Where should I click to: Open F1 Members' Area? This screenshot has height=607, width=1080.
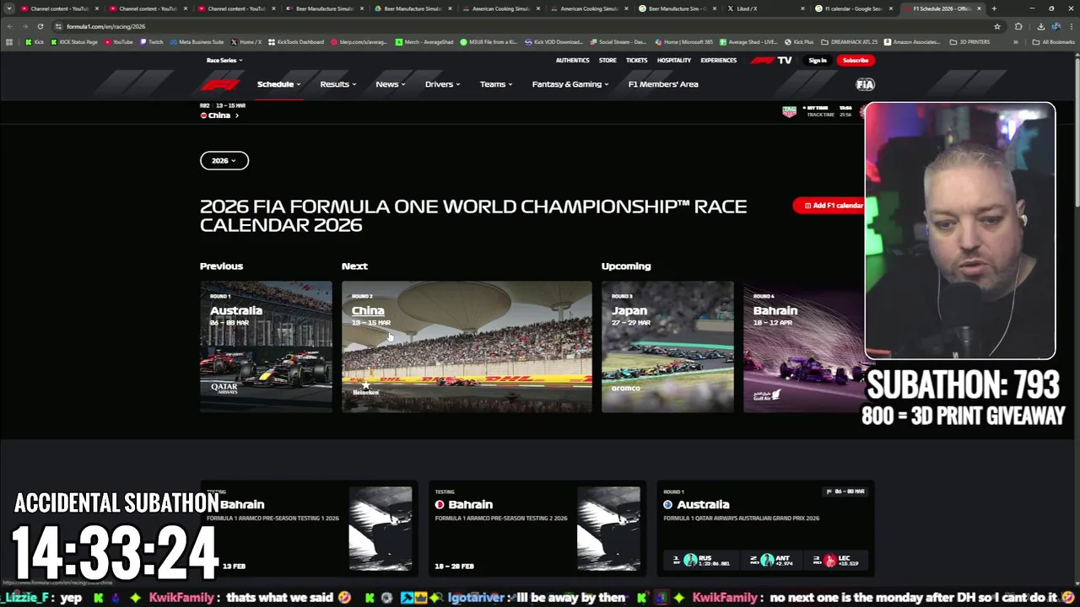663,84
